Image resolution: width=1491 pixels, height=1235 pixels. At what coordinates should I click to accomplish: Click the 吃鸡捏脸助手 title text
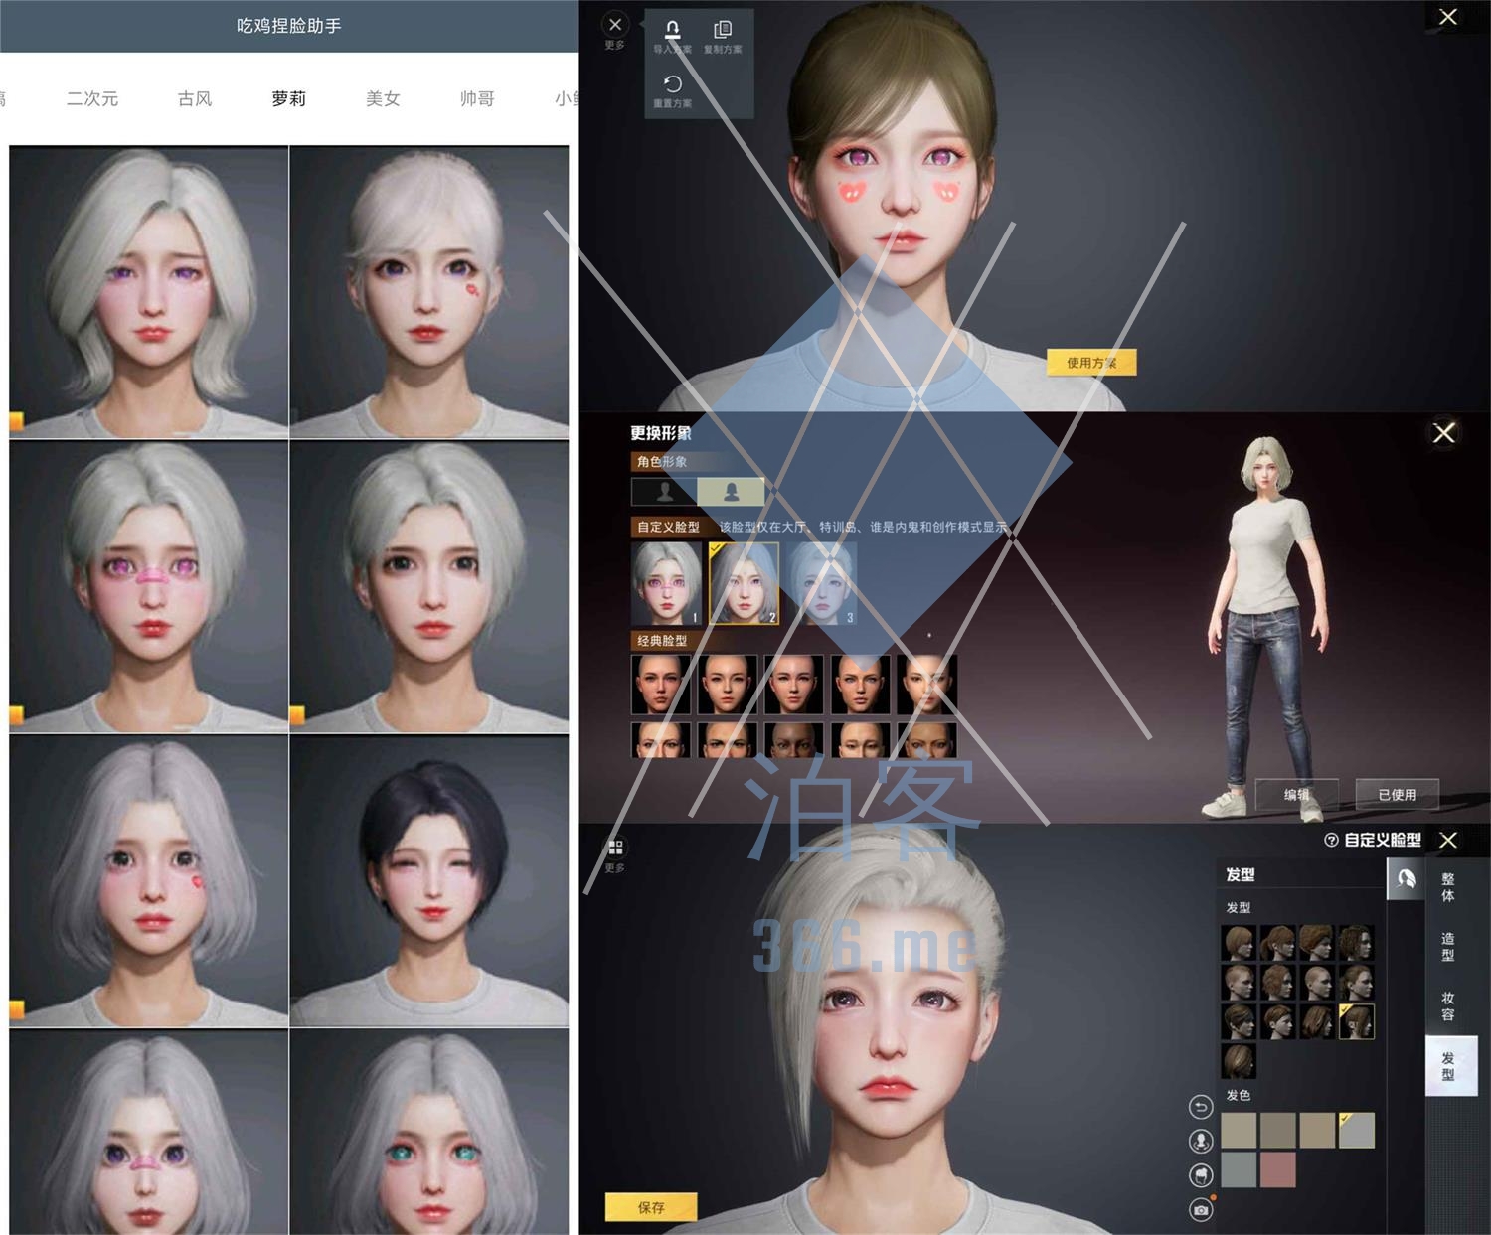point(289,26)
